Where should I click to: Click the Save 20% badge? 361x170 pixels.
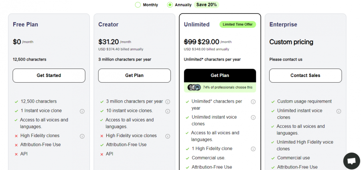[x=207, y=5]
